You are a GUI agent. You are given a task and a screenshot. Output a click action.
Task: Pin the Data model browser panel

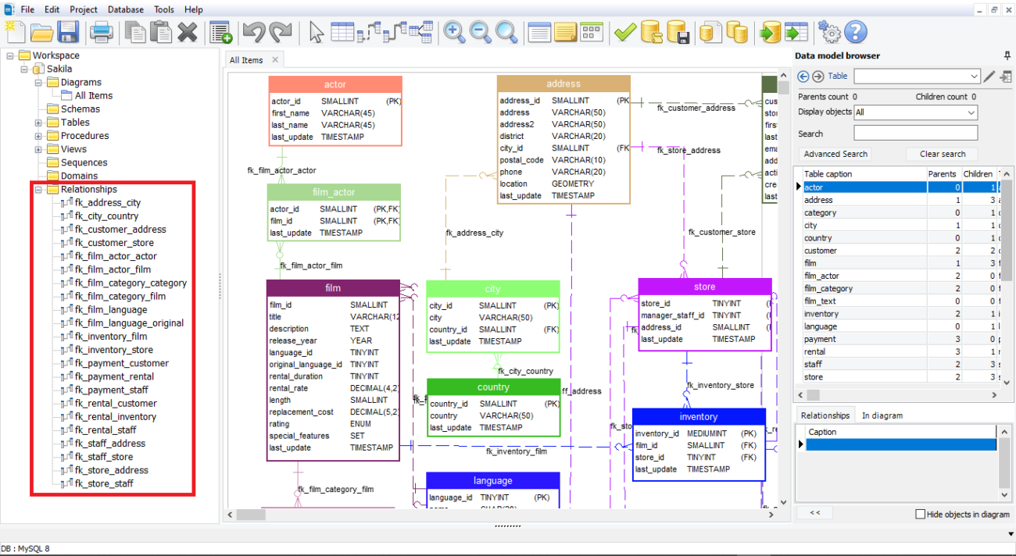[1007, 55]
